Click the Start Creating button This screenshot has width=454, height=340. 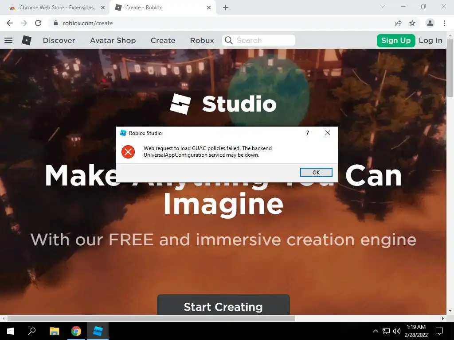click(x=223, y=305)
